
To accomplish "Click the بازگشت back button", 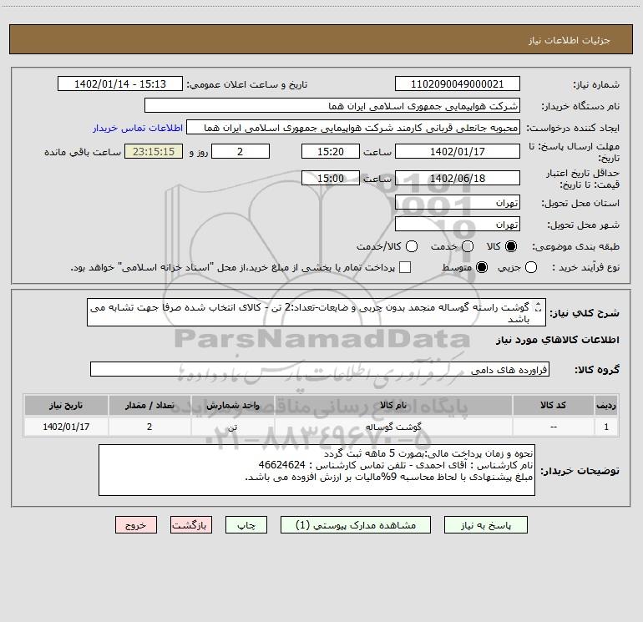I will [x=191, y=525].
